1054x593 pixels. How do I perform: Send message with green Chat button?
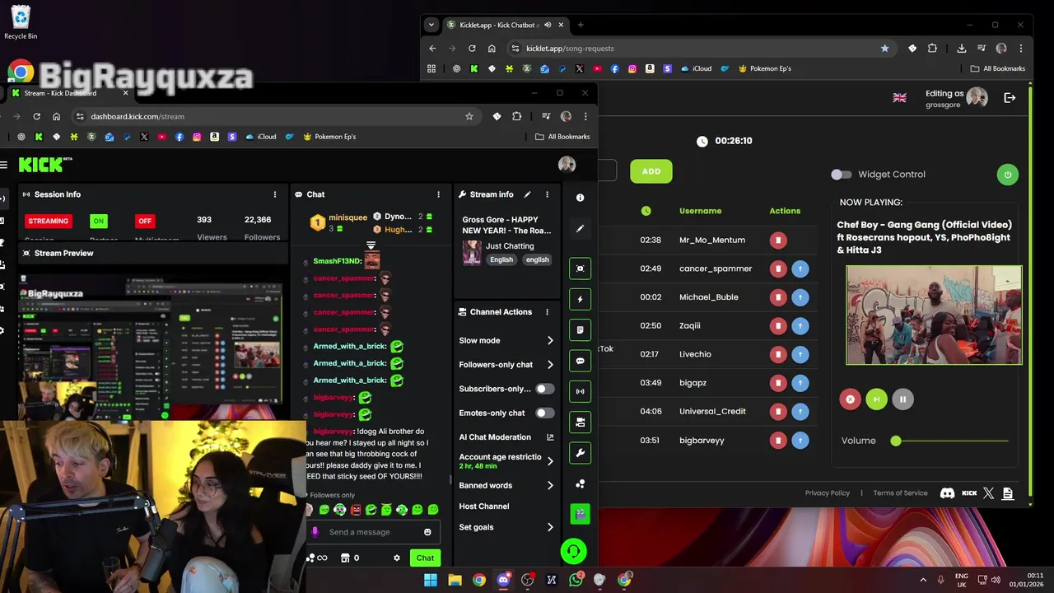[x=425, y=558]
